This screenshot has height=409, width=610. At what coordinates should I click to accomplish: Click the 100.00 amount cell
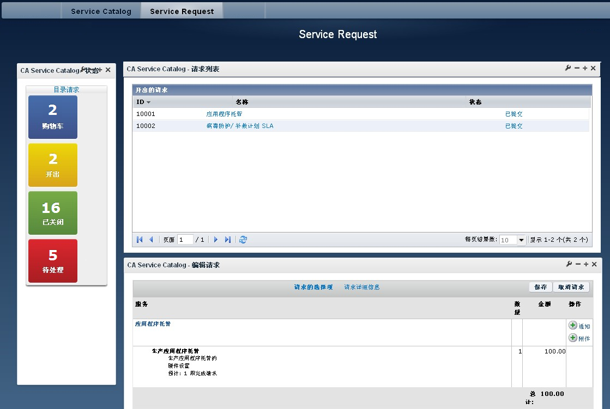pyautogui.click(x=555, y=351)
